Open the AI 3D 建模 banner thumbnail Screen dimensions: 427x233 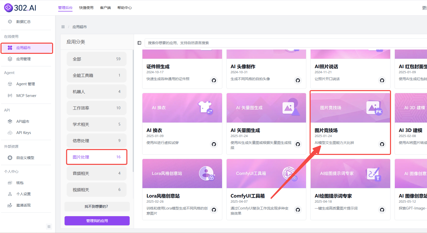click(x=411, y=108)
